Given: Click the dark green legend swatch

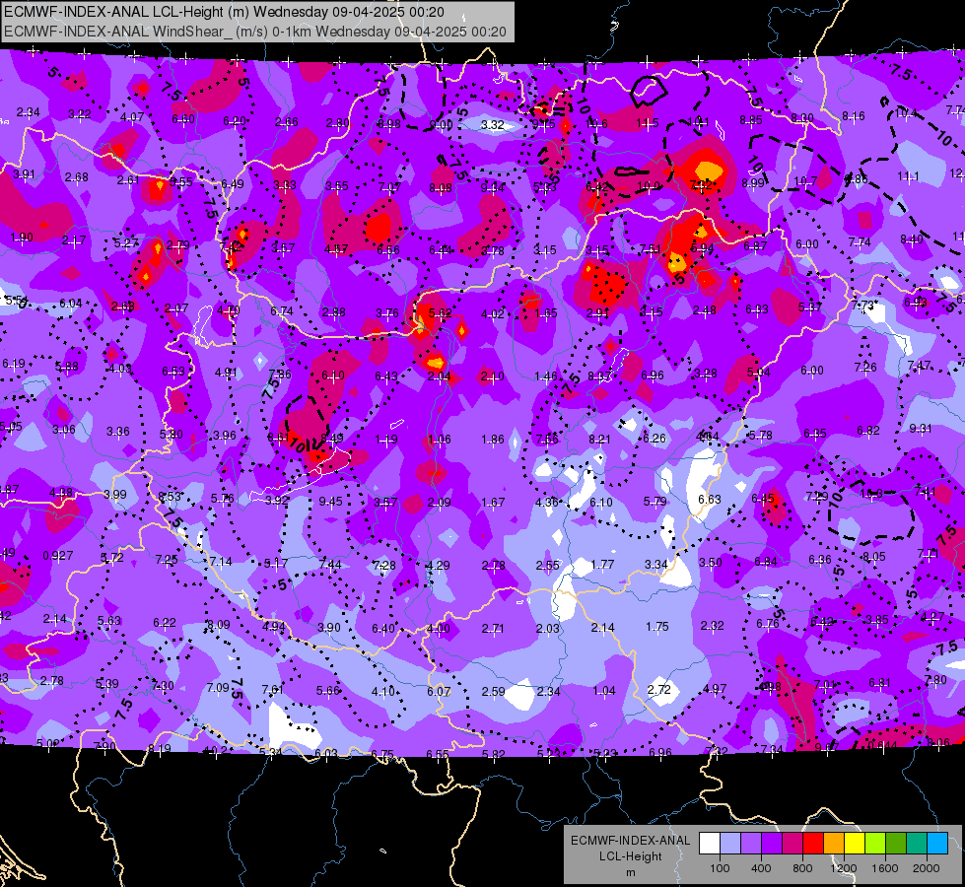Looking at the screenshot, I should point(895,844).
